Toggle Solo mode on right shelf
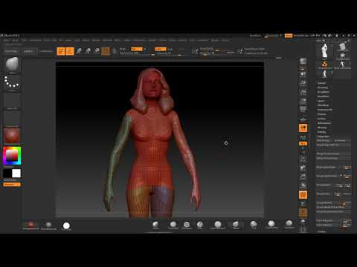This screenshot has height=267, width=357. (x=303, y=222)
